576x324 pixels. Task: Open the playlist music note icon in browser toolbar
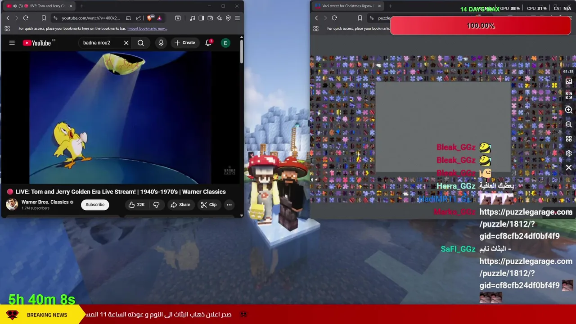pos(192,18)
